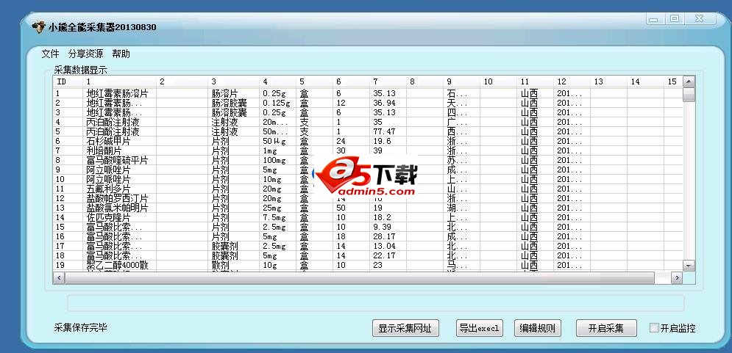Click spec cell 7.5mg
This screenshot has height=353, width=732.
tap(274, 217)
